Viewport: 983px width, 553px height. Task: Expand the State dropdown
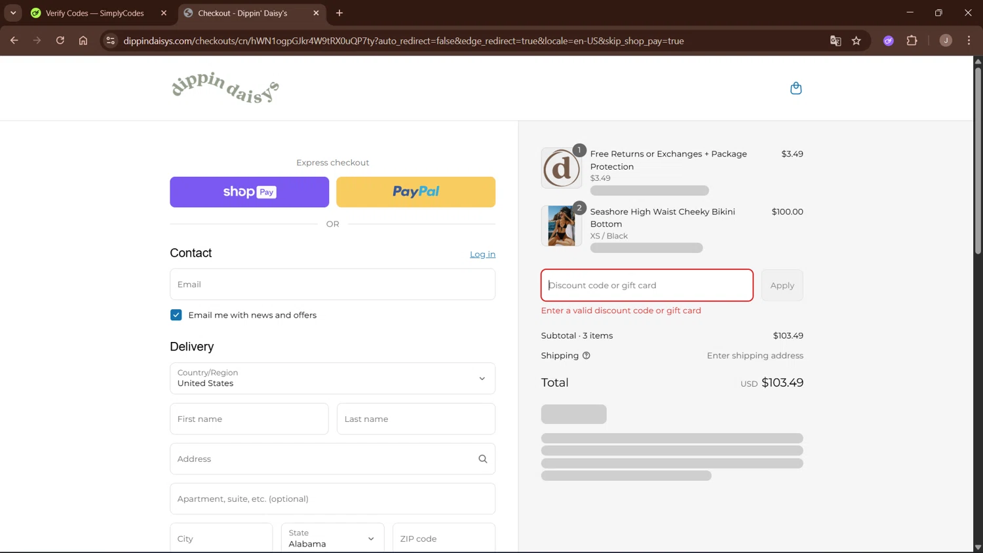(332, 538)
